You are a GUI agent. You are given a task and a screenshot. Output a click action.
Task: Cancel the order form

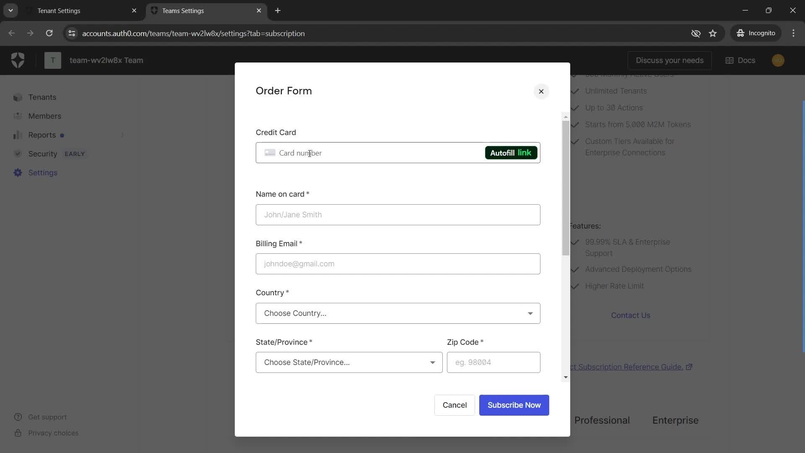tap(454, 405)
